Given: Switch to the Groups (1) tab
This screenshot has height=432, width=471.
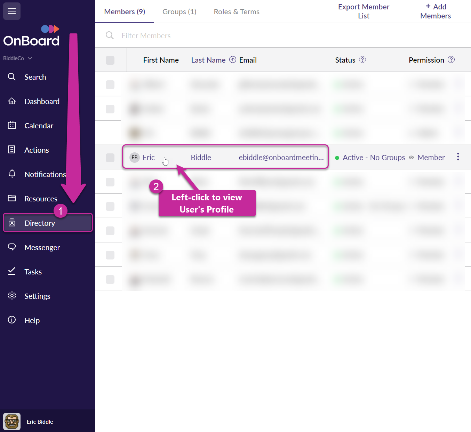Looking at the screenshot, I should (179, 11).
